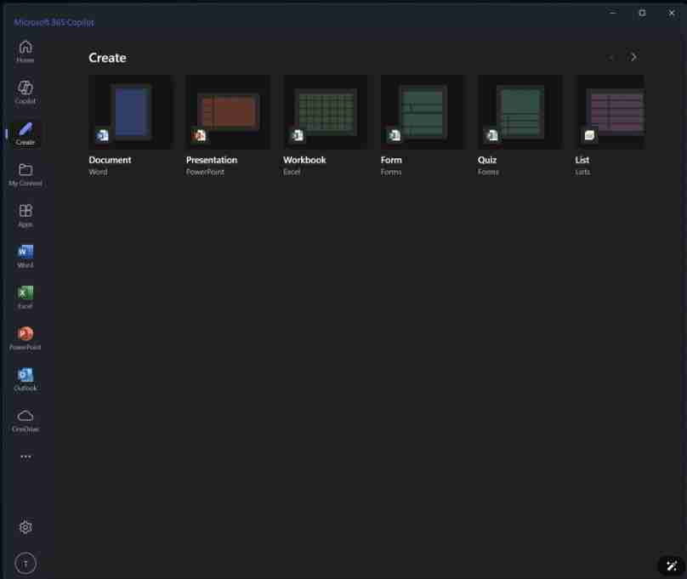Open the profile avatar at bottom left
This screenshot has width=687, height=579.
tap(26, 563)
